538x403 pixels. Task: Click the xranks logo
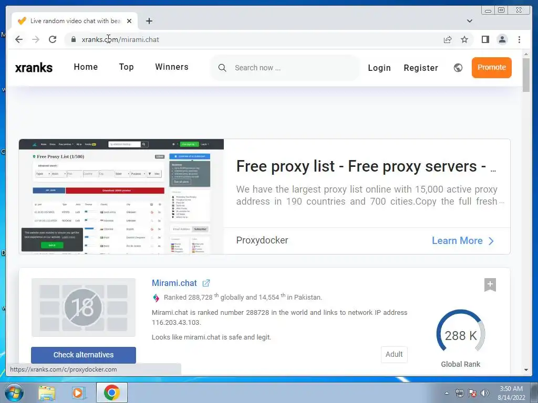pyautogui.click(x=34, y=68)
